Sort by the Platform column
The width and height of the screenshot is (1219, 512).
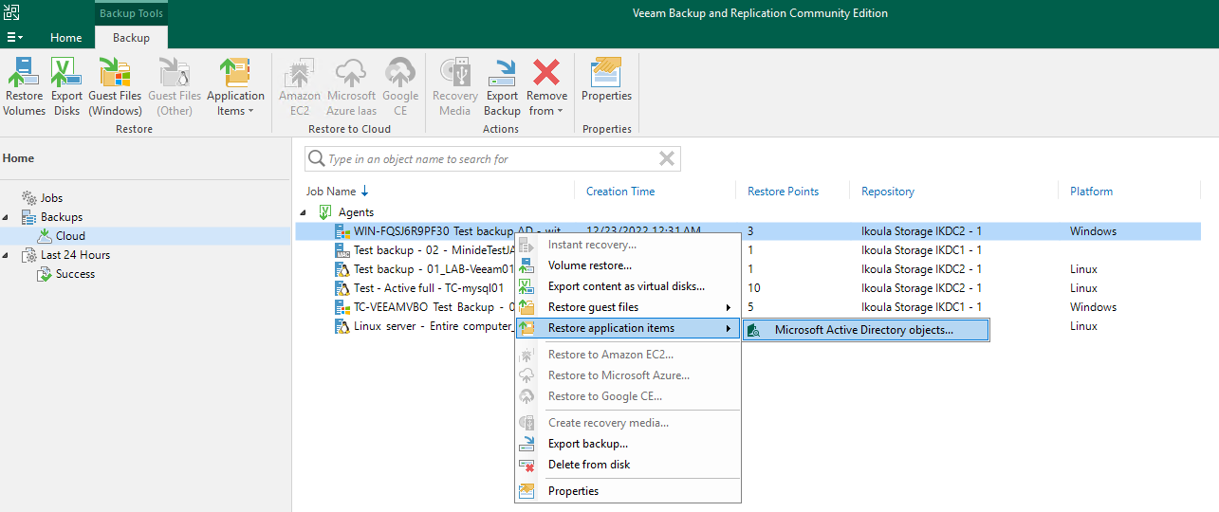1091,192
